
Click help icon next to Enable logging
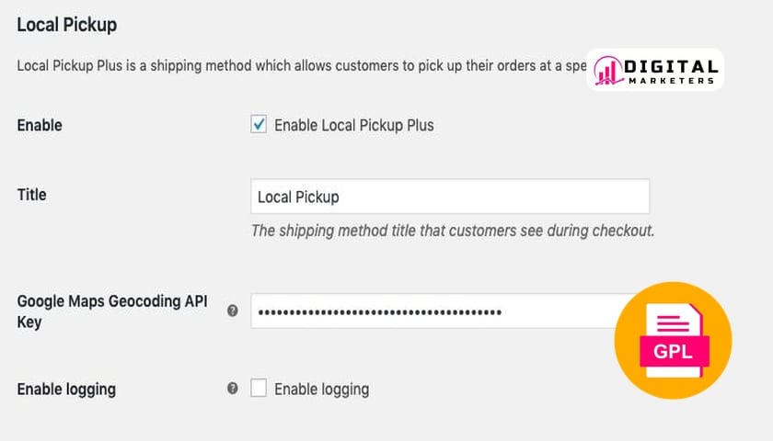tap(233, 389)
